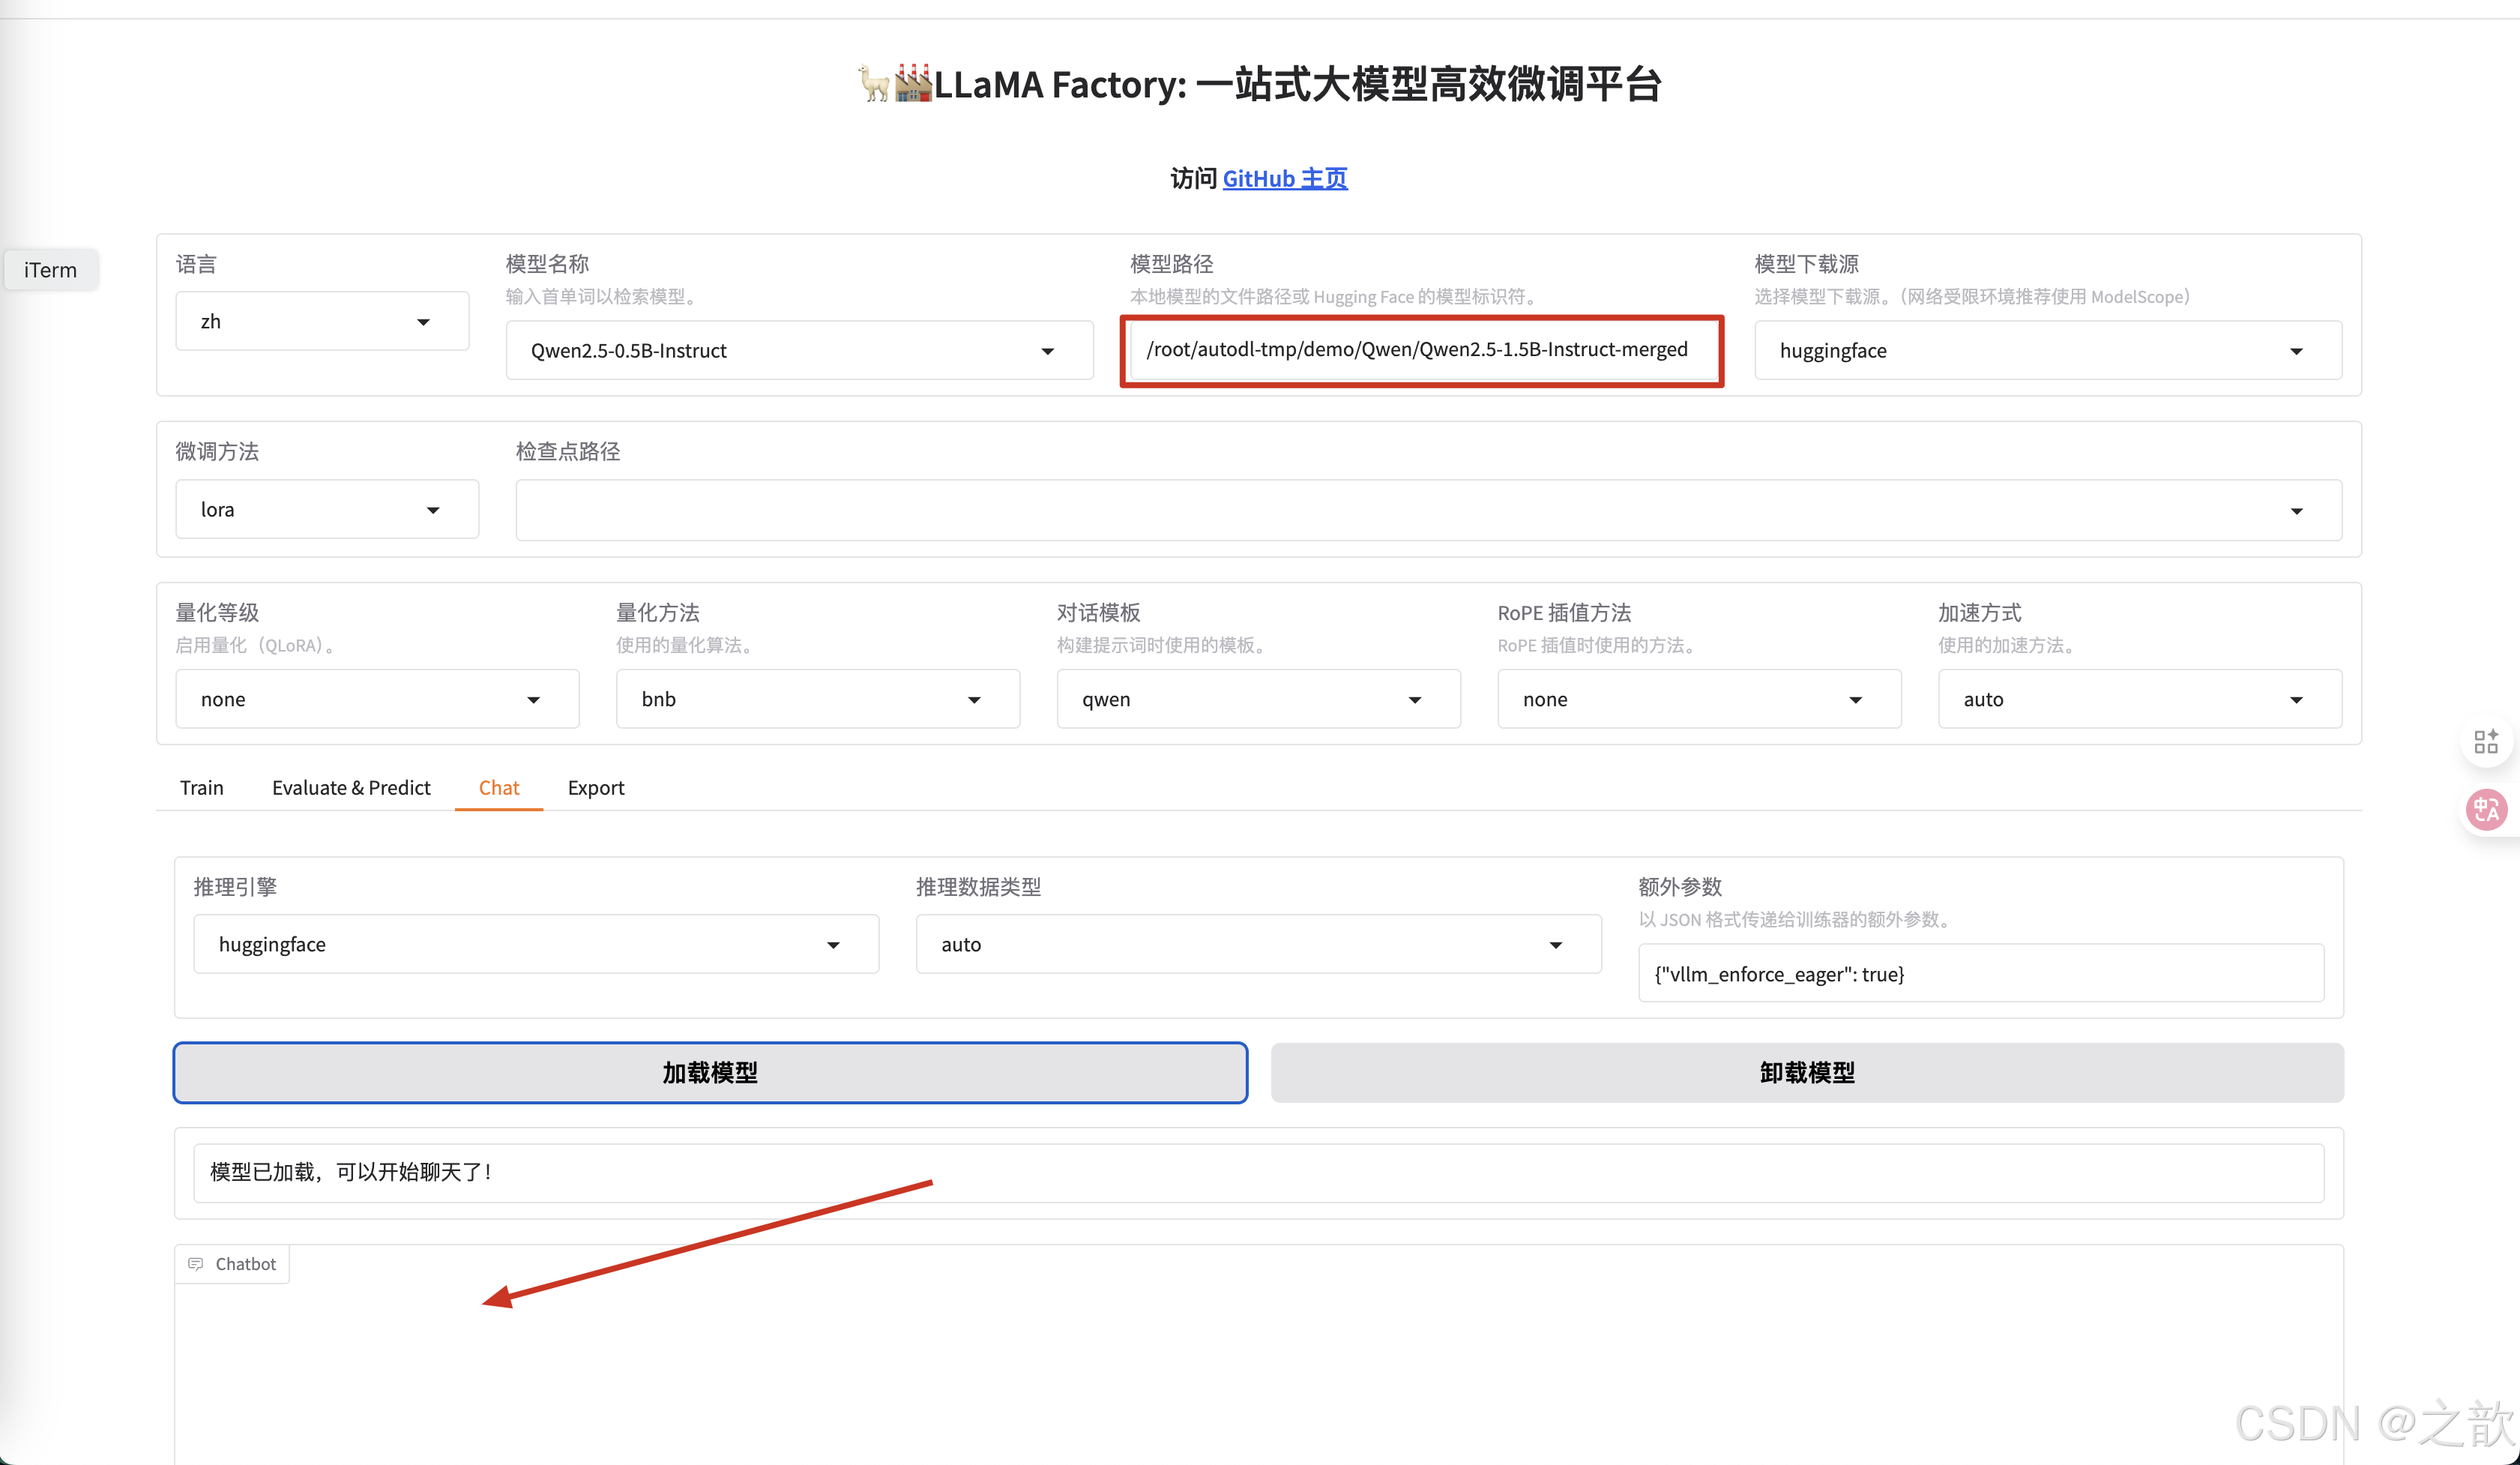
Task: Click the QR grid icon on right edge
Action: [x=2486, y=741]
